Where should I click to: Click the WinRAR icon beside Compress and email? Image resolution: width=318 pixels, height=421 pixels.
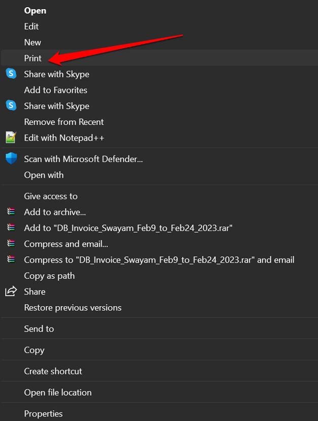[11, 244]
